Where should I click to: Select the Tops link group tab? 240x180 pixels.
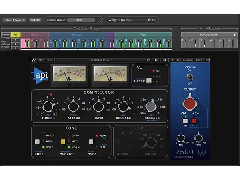(x=143, y=35)
